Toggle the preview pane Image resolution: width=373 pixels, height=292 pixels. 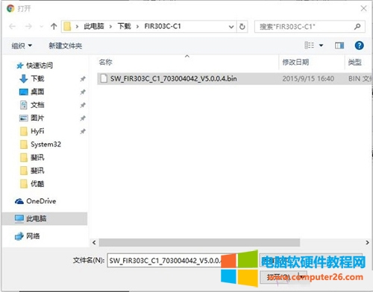click(339, 45)
